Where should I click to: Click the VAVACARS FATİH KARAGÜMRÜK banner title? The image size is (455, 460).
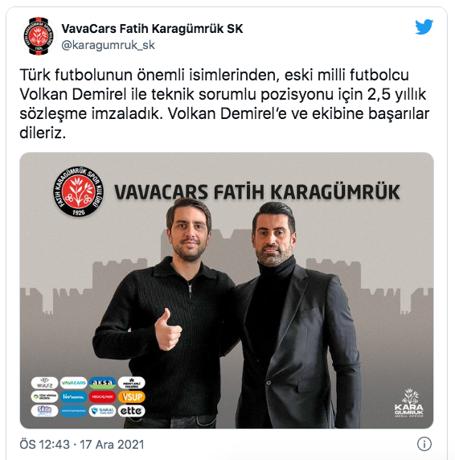256,192
